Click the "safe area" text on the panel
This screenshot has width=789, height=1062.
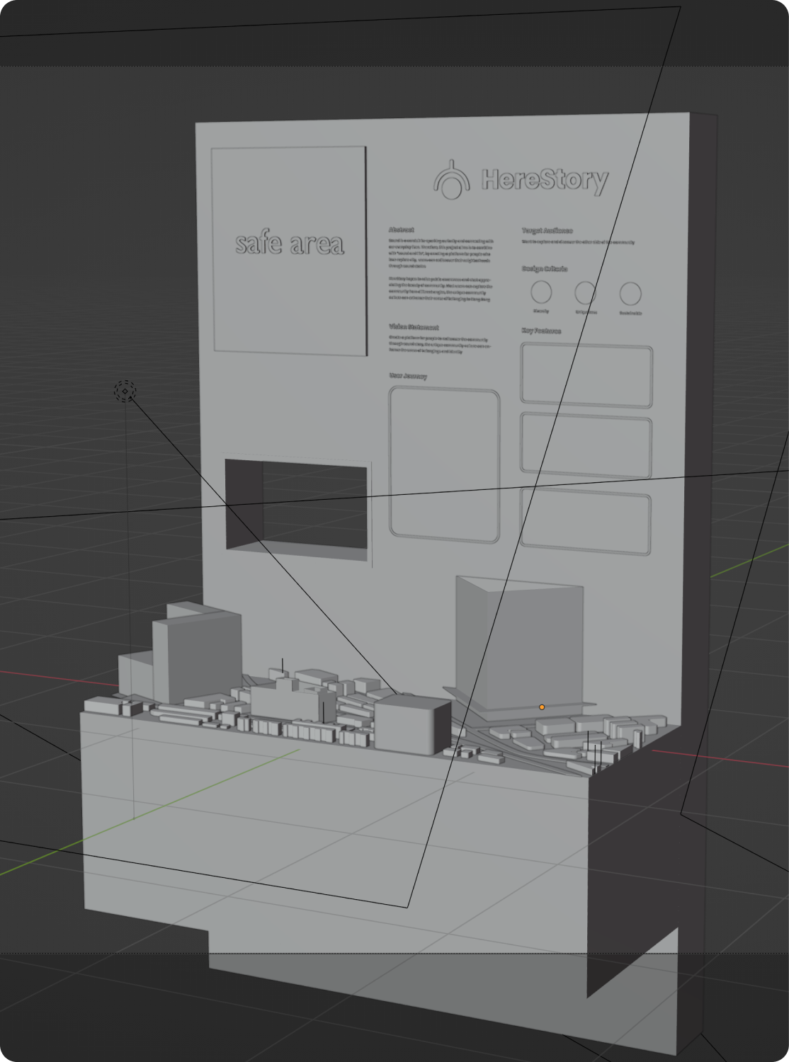tap(290, 243)
